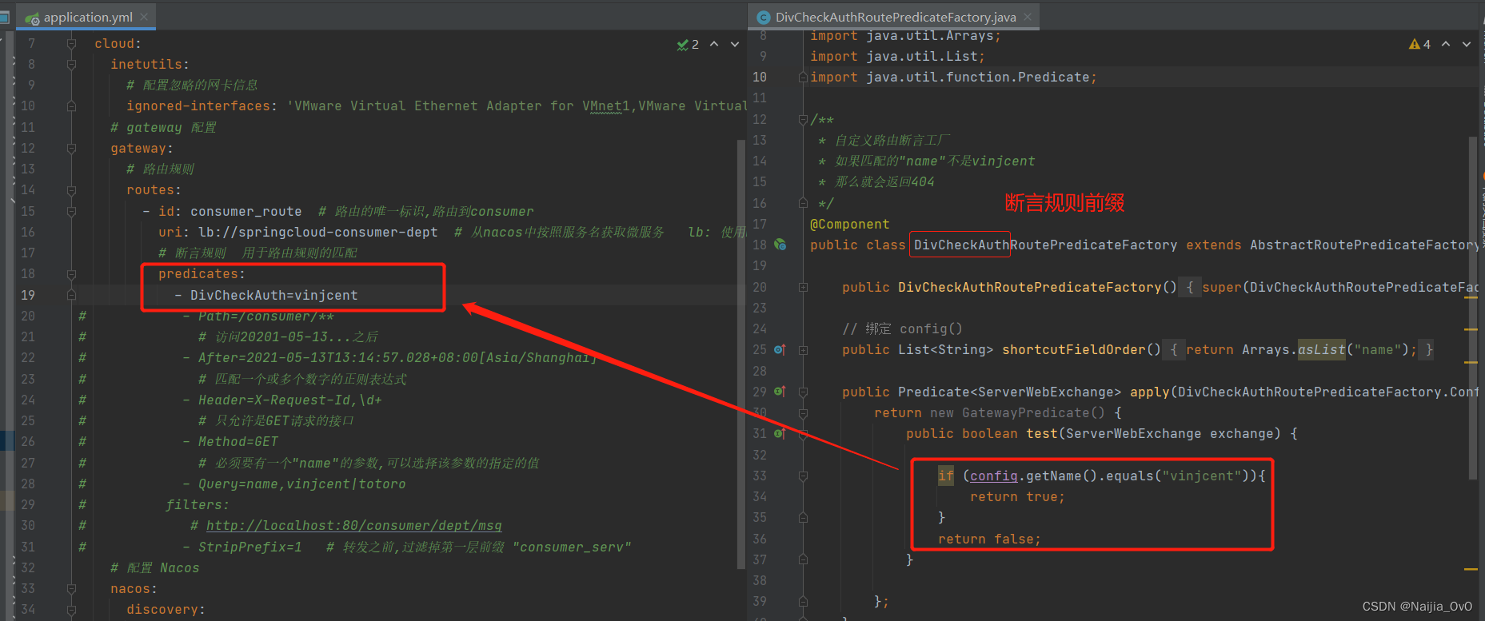
Task: Click 'AbstractRoutePredicateFactory' in the class declaration
Action: 1363,245
